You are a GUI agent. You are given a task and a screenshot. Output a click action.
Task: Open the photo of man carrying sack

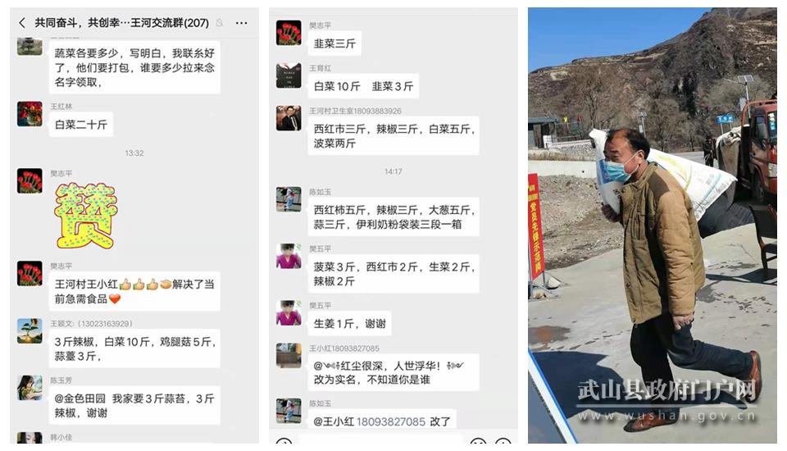click(652, 225)
